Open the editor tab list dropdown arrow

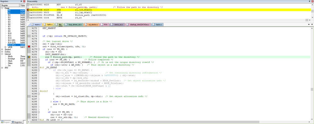click(x=309, y=25)
